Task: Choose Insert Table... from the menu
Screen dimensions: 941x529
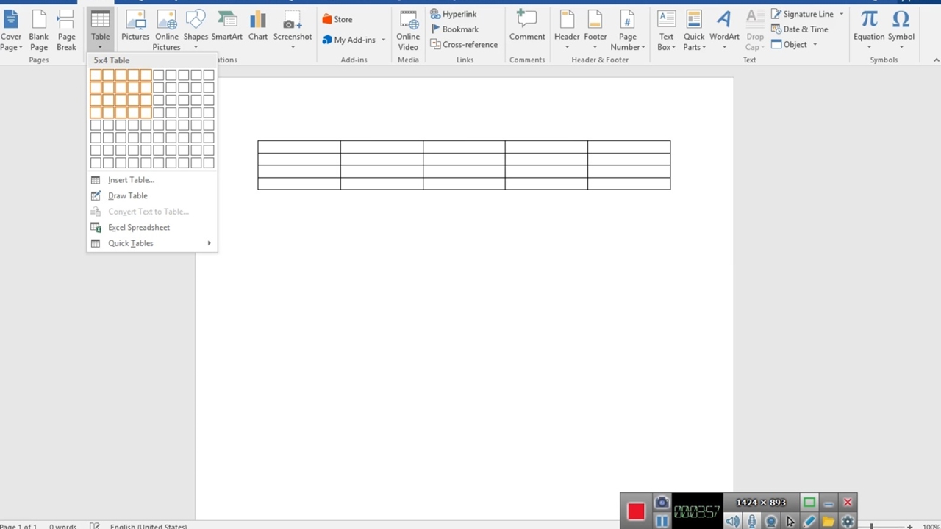Action: pos(131,180)
